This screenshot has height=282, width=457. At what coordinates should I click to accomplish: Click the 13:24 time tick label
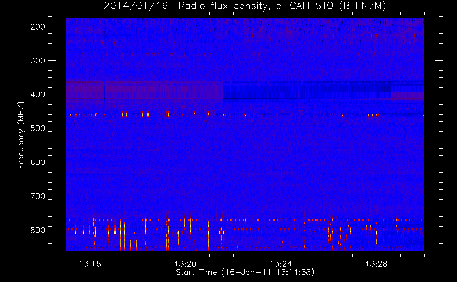[x=281, y=264]
